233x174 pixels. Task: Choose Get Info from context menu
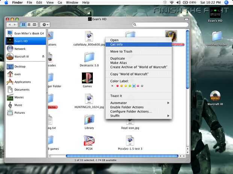pos(139,45)
